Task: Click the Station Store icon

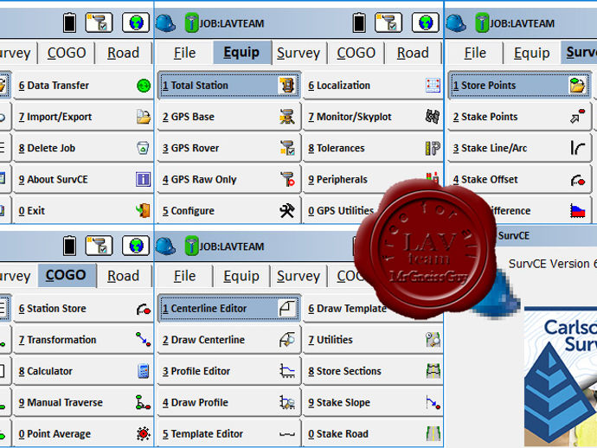Action: 144,309
